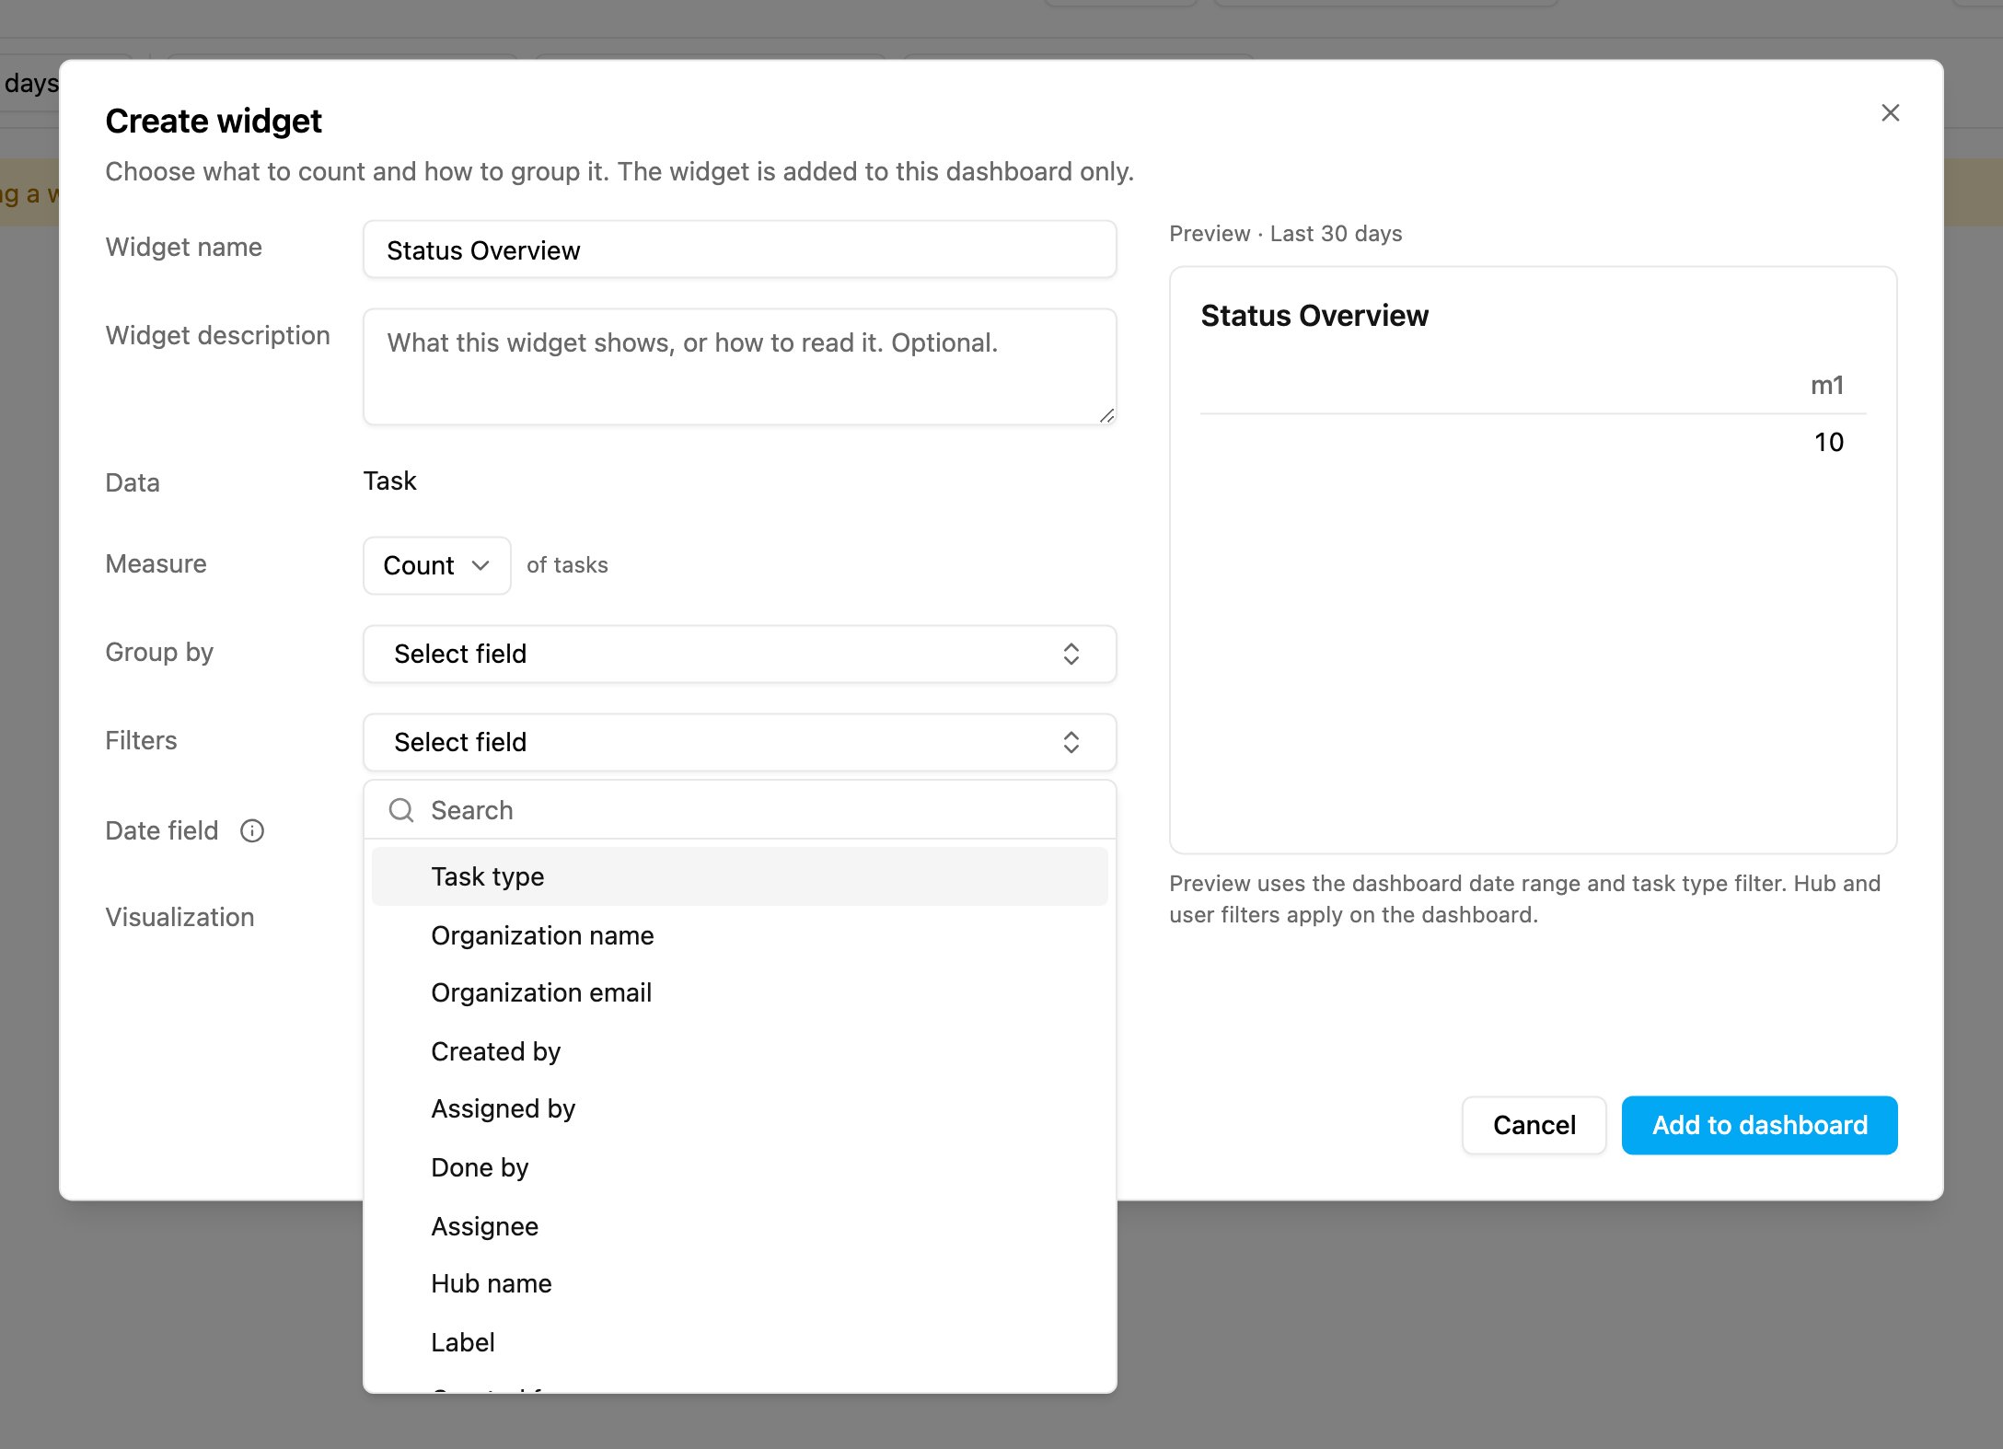
Task: Select Label from the field list
Action: pos(739,1342)
